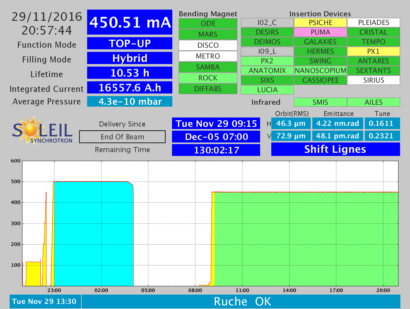Click the 20:00 time axis label
Image resolution: width=410 pixels, height=309 pixels.
(383, 290)
